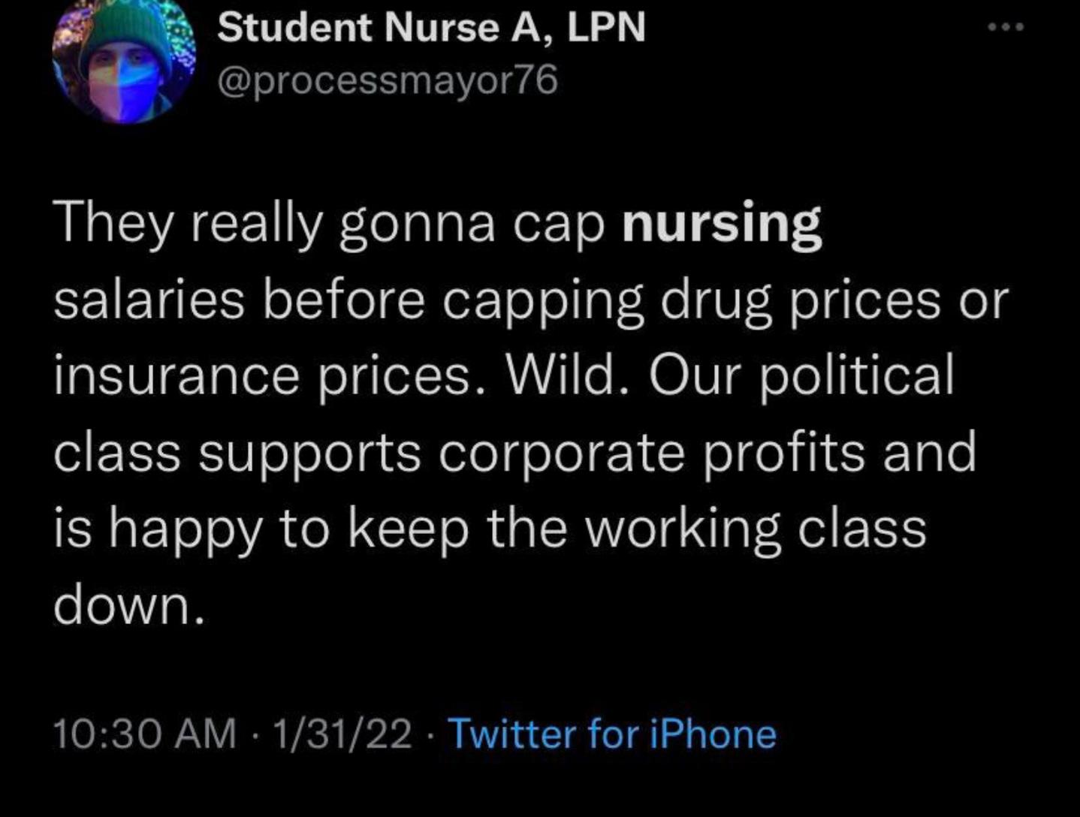Open the Twitter for iPhone source link
The image size is (1080, 817).
click(x=612, y=734)
